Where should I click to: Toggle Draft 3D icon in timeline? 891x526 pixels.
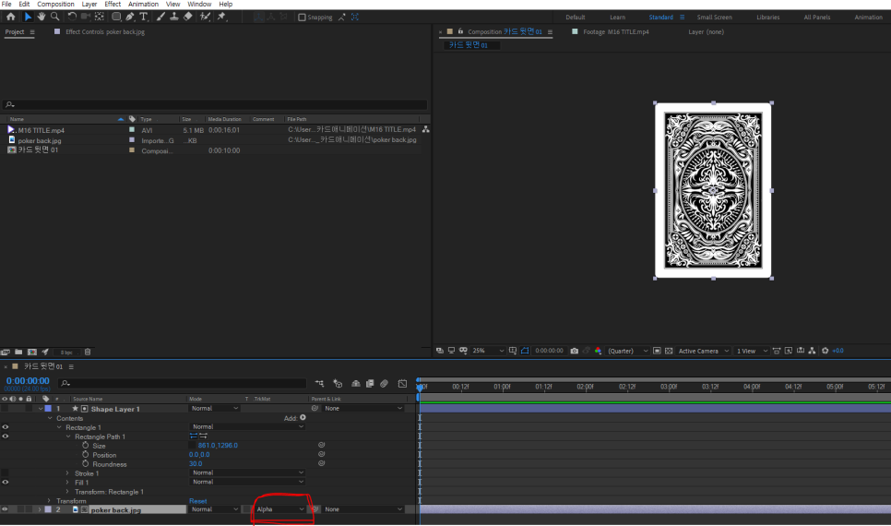tap(338, 384)
